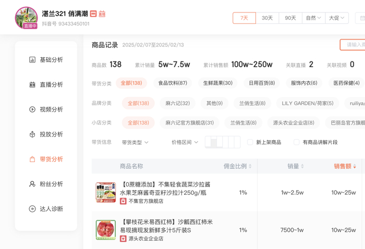The height and width of the screenshot is (249, 365).
Task: Sort the table by 销售额 column
Action: coord(345,166)
